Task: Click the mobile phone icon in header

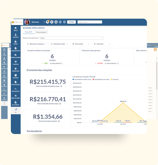Action: 60,22
